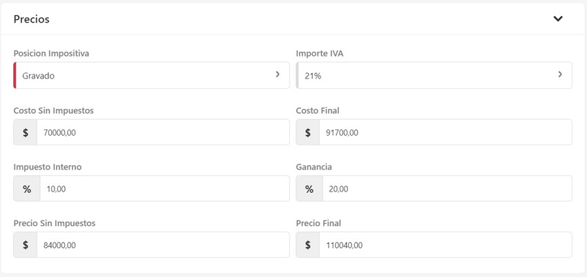Open the Posicion Impositiva 'Gravado' selector
The height and width of the screenshot is (277, 587).
tap(145, 76)
